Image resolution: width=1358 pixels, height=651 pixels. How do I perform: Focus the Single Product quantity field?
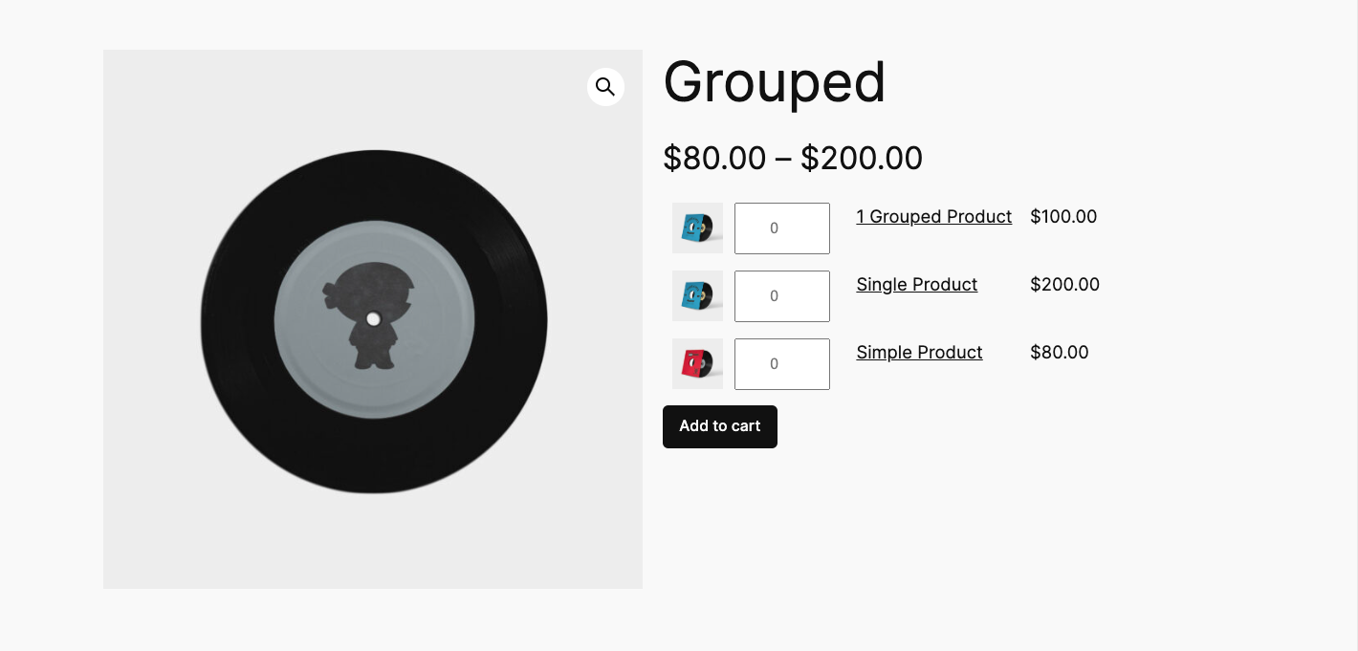781,296
